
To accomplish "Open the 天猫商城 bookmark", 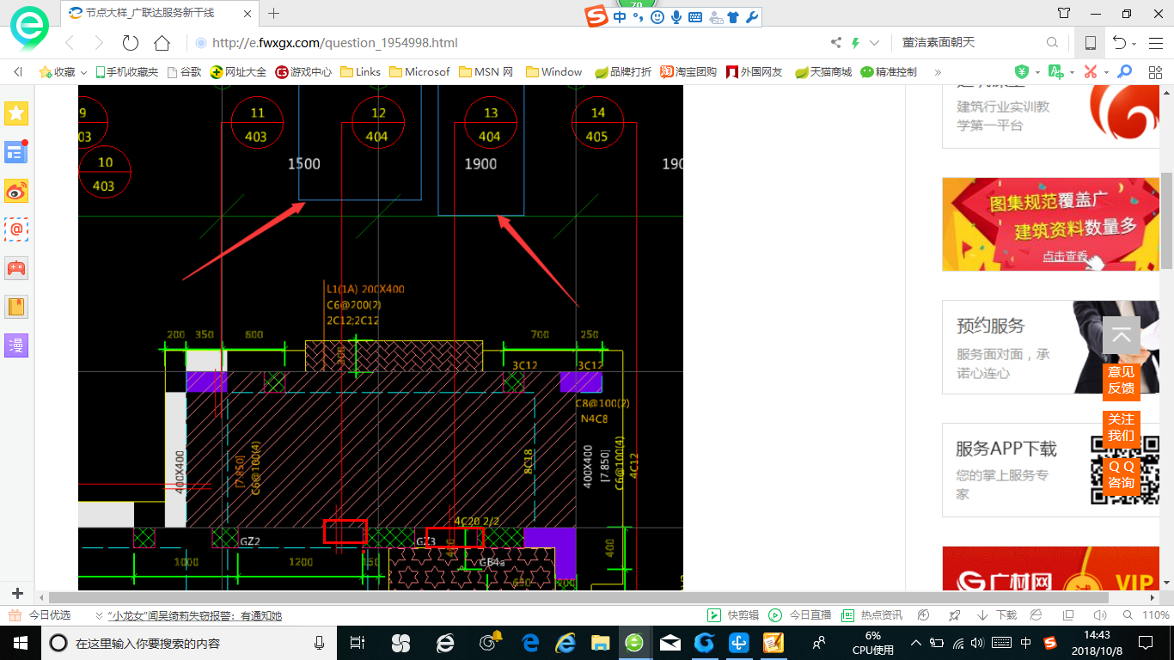I will pyautogui.click(x=823, y=72).
